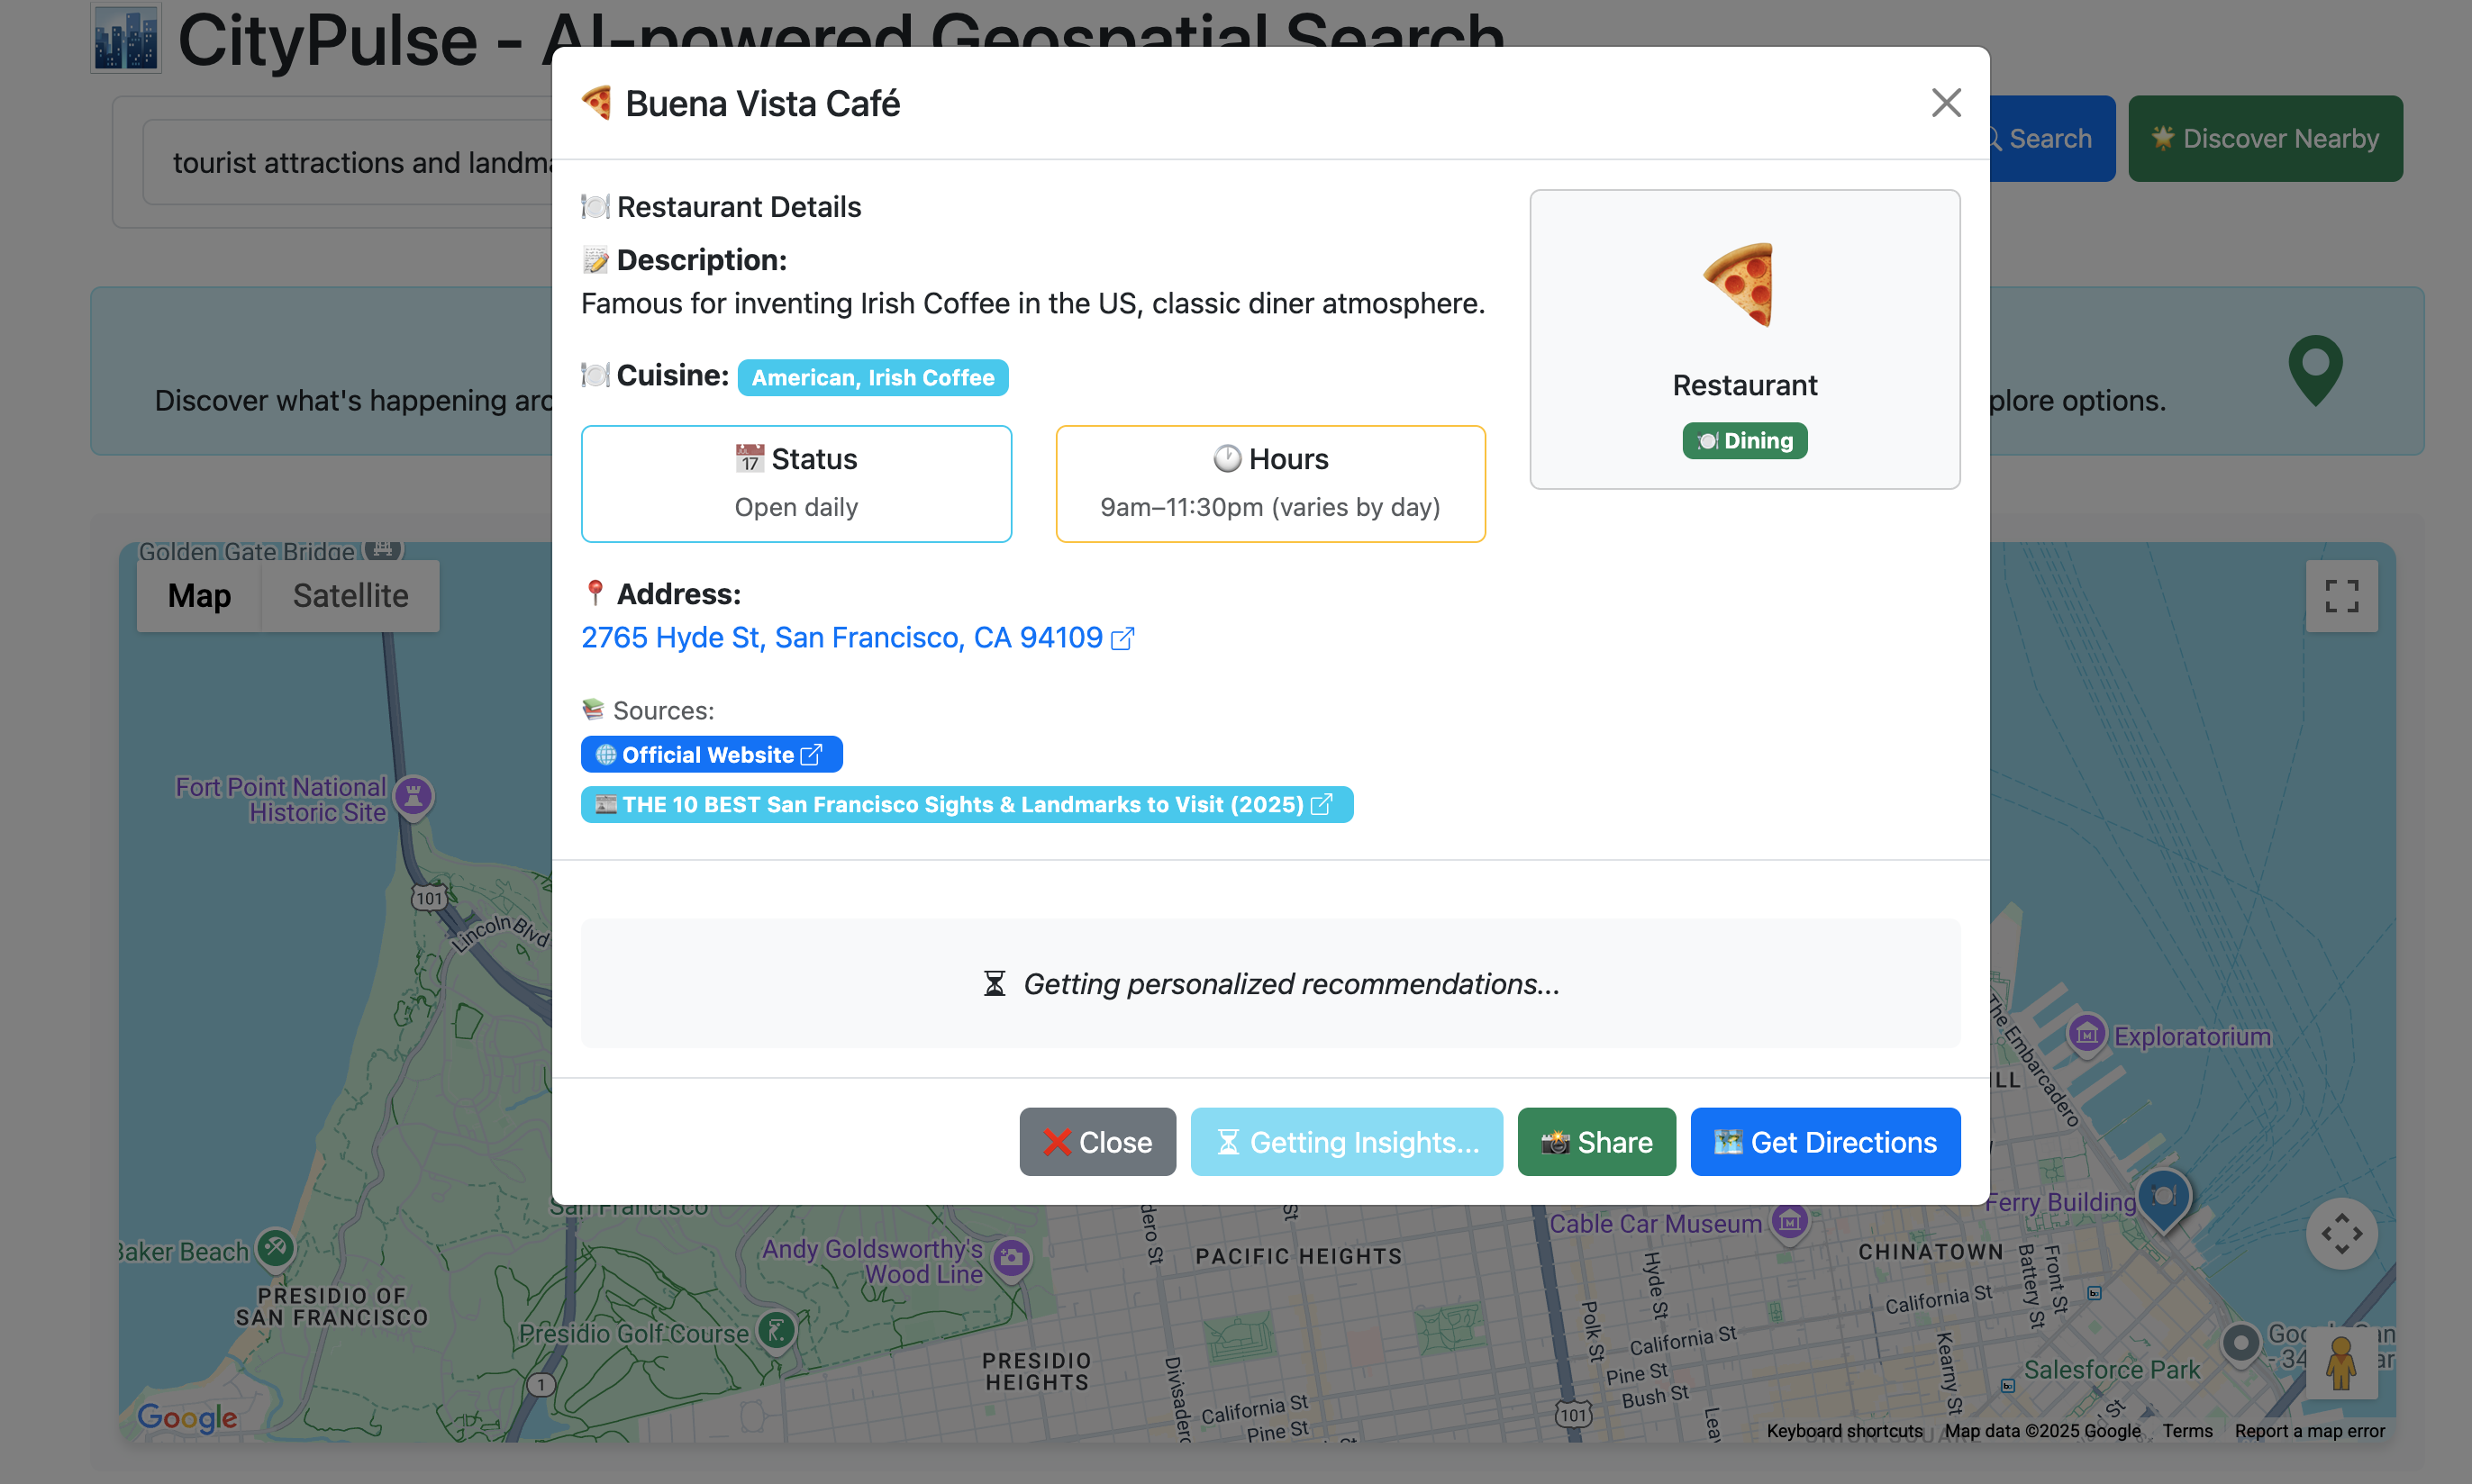Viewport: 2472px width, 1484px height.
Task: Click the Get Directions button
Action: point(1823,1142)
